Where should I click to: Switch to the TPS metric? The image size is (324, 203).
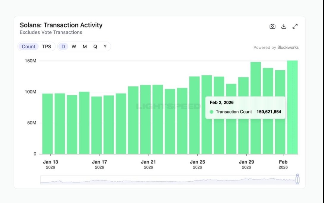(x=46, y=47)
